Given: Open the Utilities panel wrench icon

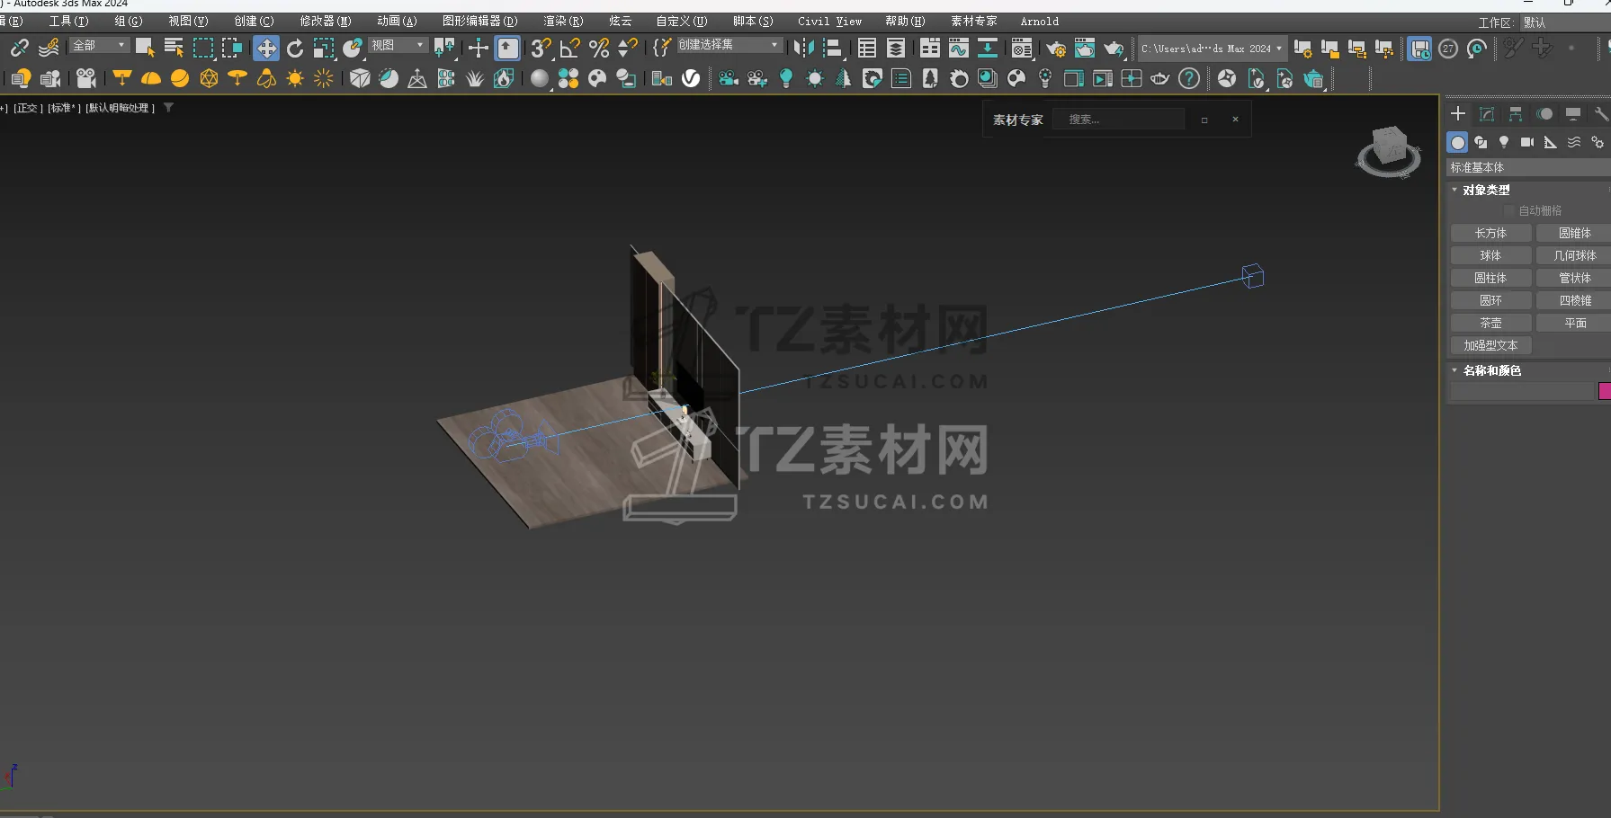Looking at the screenshot, I should (1600, 113).
